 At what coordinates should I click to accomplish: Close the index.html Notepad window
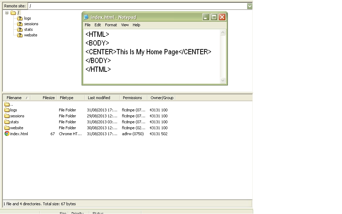222,17
